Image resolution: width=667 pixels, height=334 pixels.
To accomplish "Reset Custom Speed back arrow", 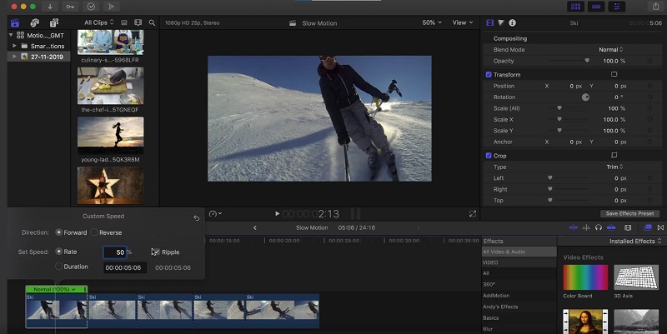I will 196,217.
